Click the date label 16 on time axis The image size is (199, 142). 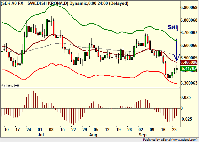point(163,130)
